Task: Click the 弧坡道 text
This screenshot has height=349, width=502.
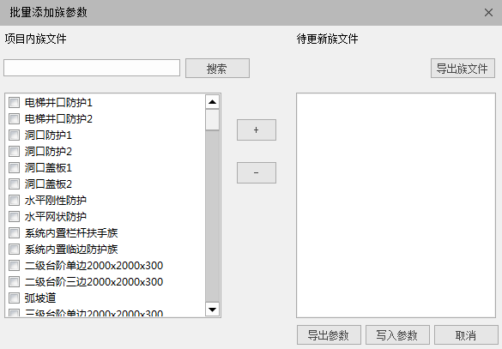Action: (40, 298)
